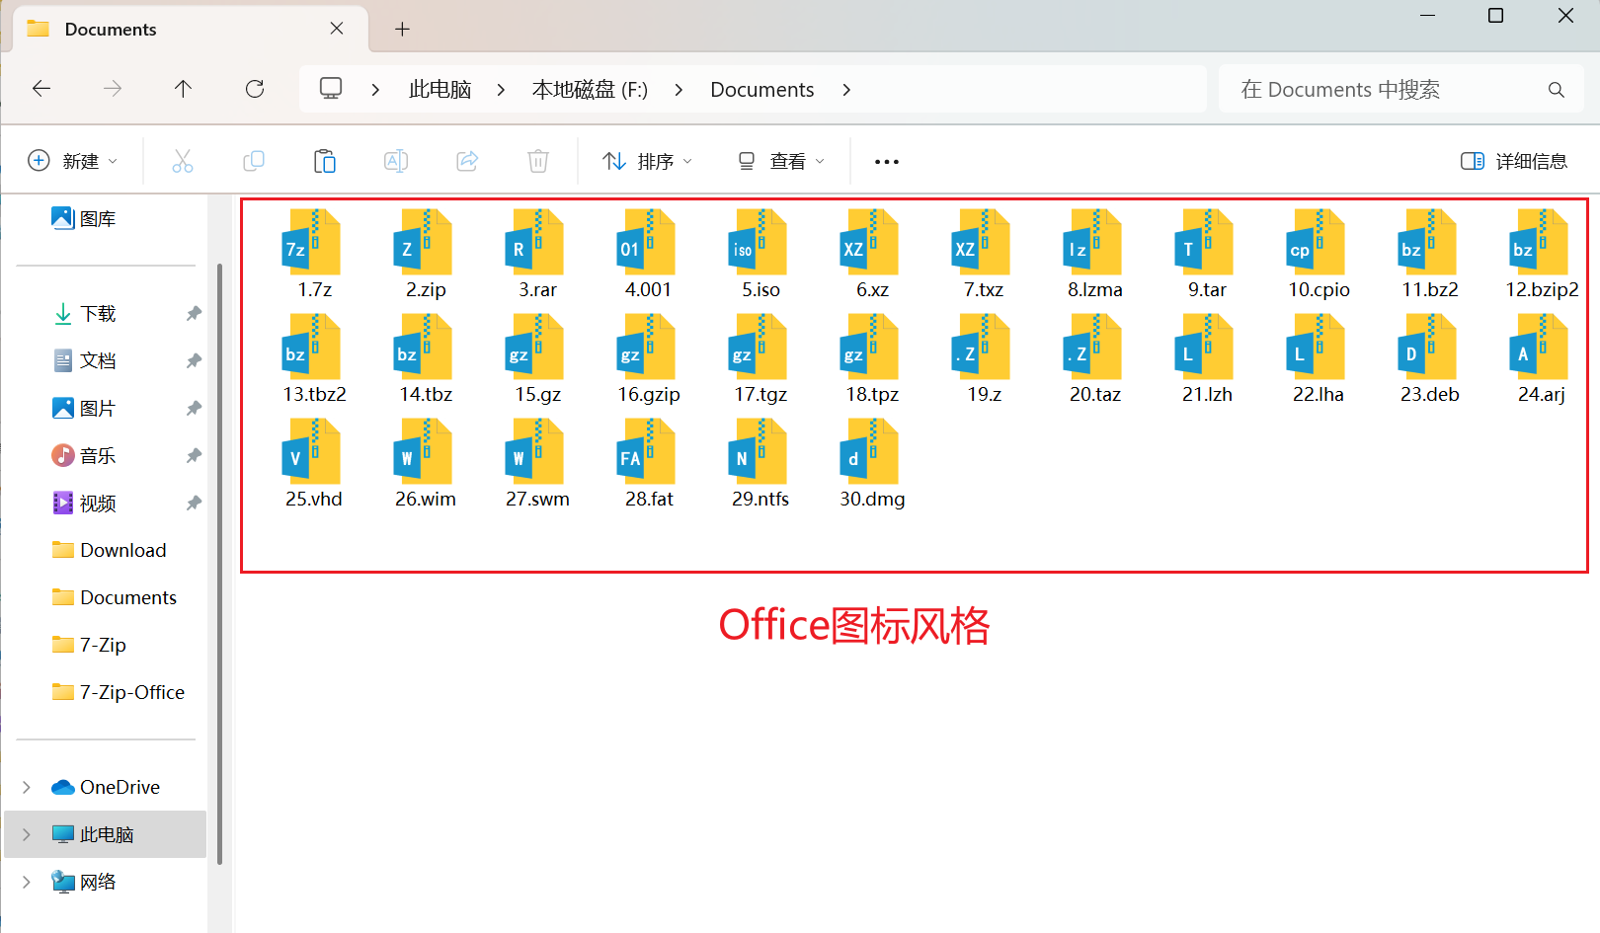Click the 4.001 split archive icon
Screen dimensions: 1600x933
click(646, 242)
